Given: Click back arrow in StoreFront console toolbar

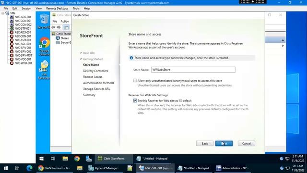Looking at the screenshot, I should coord(53,27).
